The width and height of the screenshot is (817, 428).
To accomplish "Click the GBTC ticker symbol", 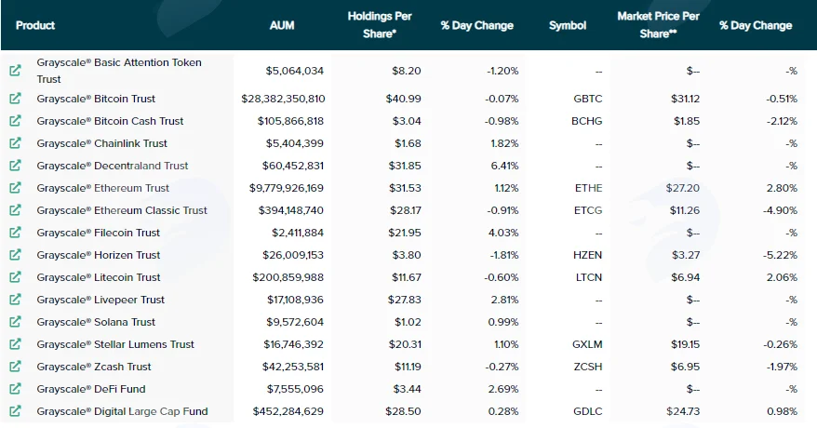I will coord(588,99).
